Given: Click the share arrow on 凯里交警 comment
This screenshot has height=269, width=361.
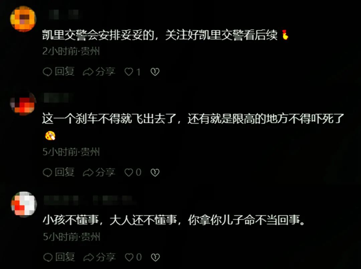Looking at the screenshot, I should tap(88, 72).
